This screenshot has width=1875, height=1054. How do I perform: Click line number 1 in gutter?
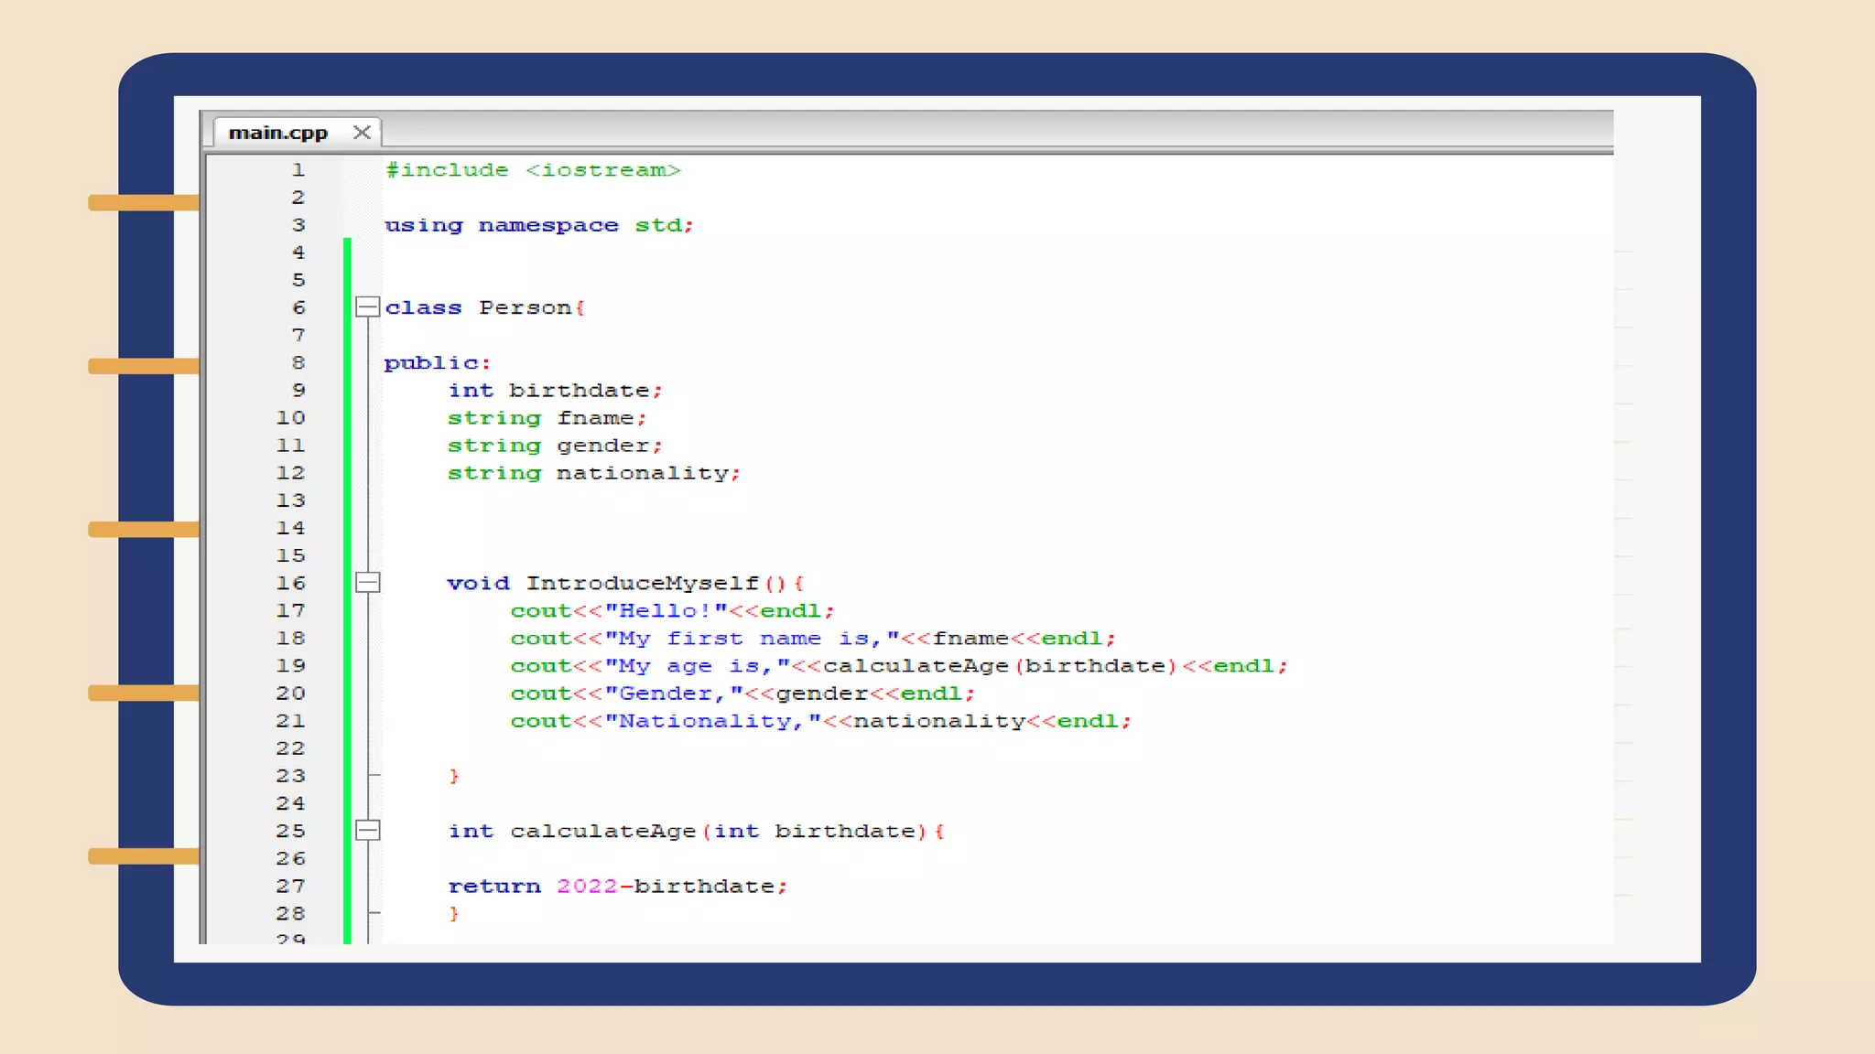click(298, 170)
